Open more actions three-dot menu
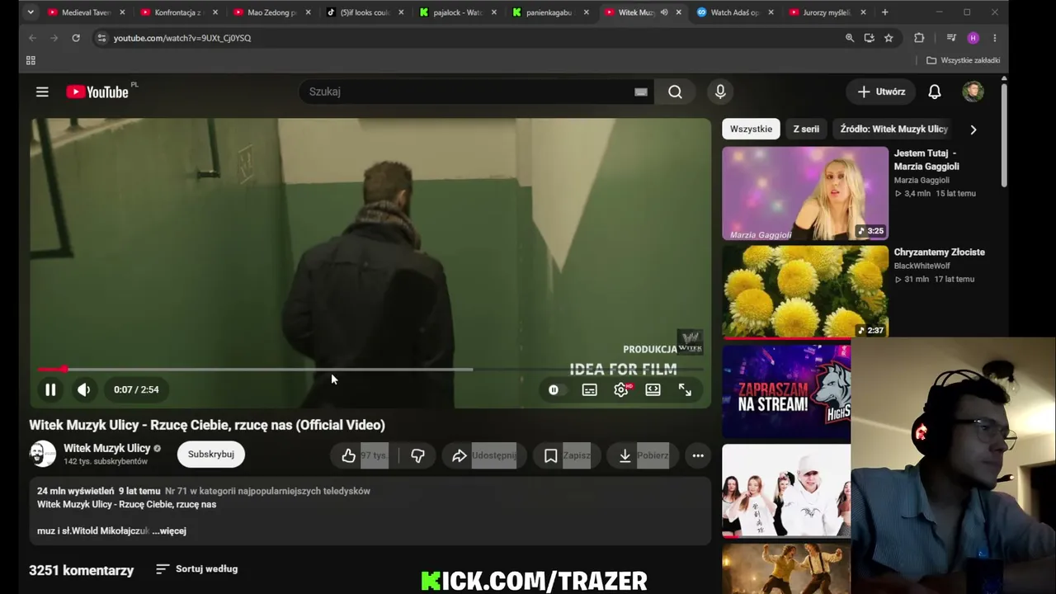The height and width of the screenshot is (594, 1056). [698, 455]
